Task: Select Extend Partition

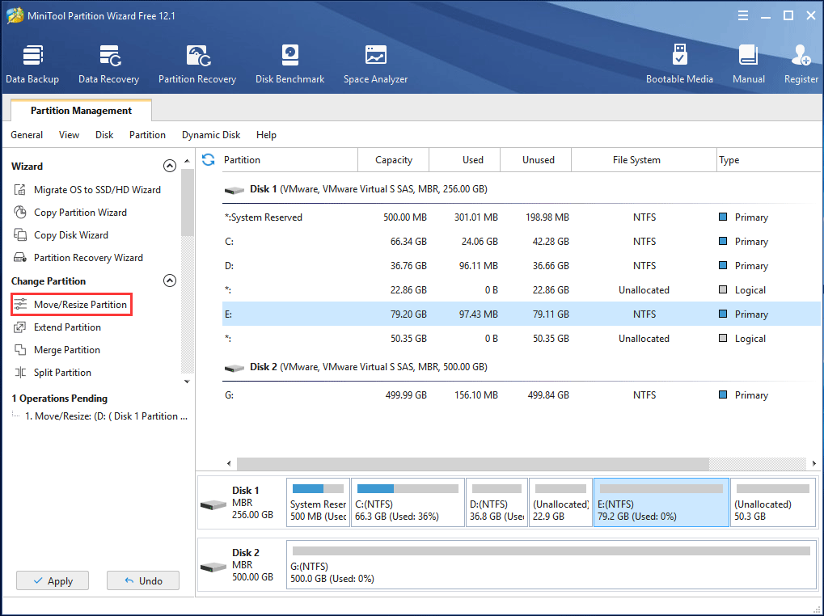Action: 57,327
